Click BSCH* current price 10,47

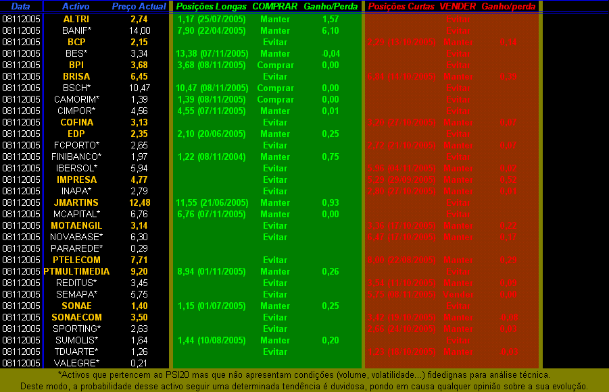tap(139, 88)
